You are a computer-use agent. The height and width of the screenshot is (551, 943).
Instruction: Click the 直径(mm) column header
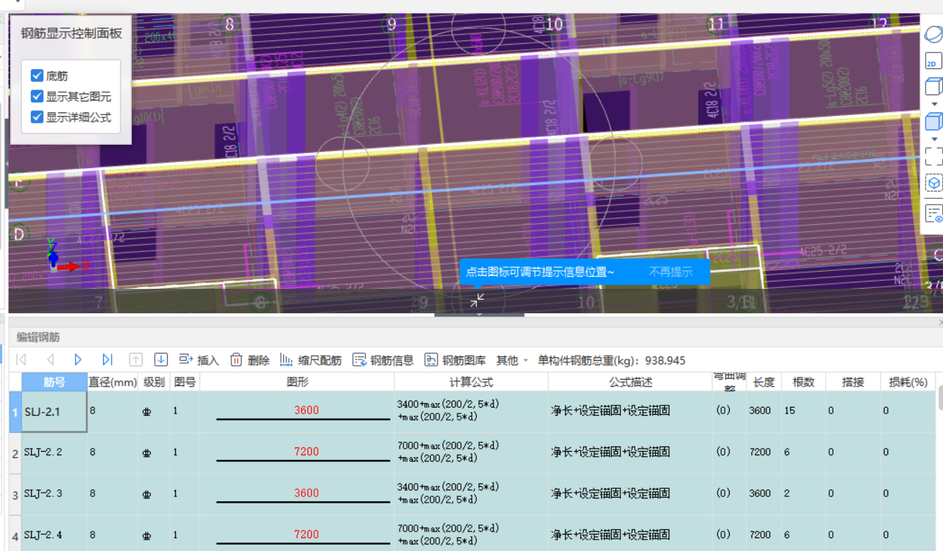112,382
